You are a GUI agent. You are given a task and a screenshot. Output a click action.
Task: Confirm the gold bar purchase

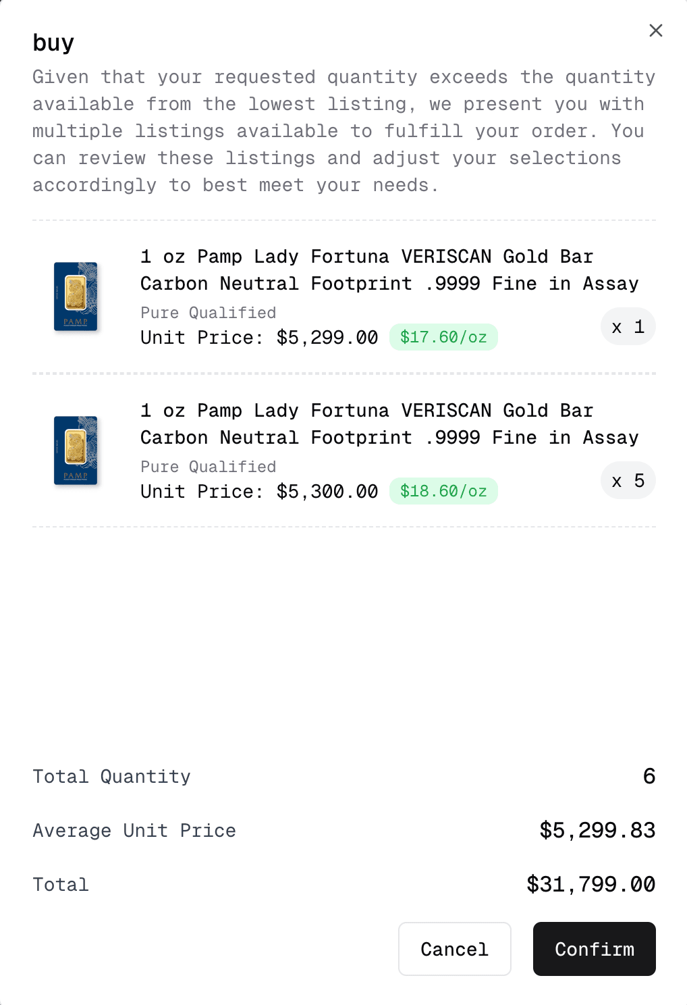(593, 949)
